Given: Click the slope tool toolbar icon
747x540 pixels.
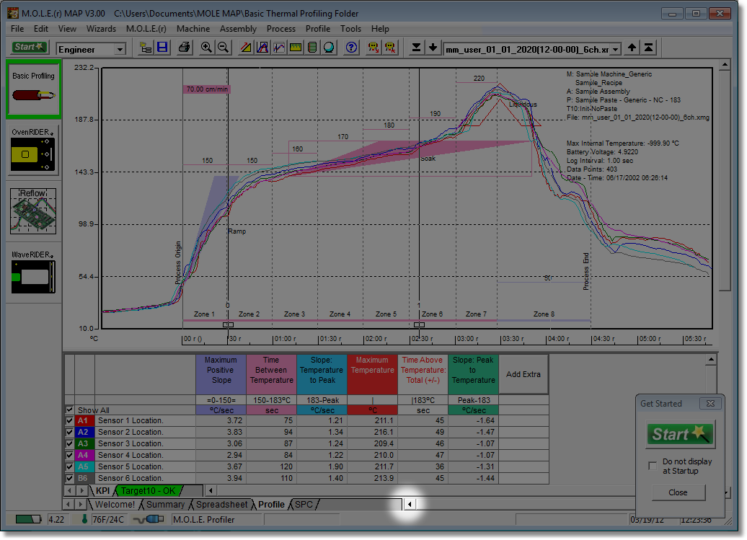Looking at the screenshot, I should pos(246,48).
